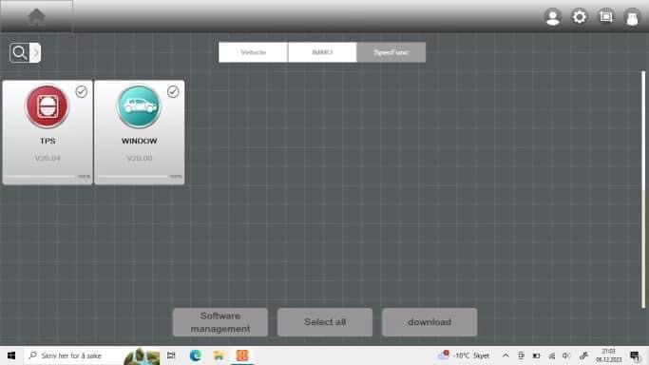This screenshot has height=365, width=649.
Task: Click the vertical scrollbar on the right
Action: pos(643,189)
